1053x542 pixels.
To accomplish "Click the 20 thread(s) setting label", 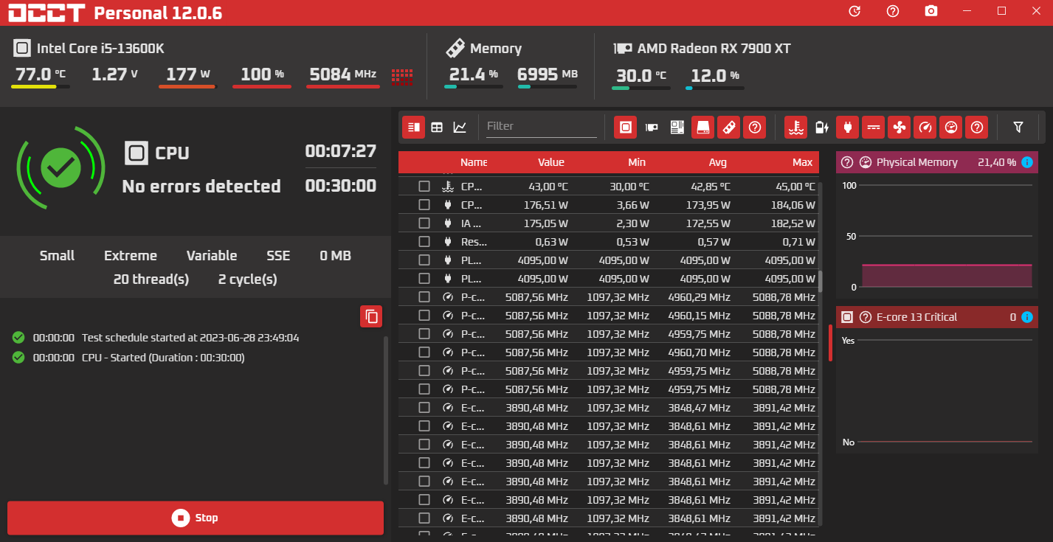I will coord(151,279).
